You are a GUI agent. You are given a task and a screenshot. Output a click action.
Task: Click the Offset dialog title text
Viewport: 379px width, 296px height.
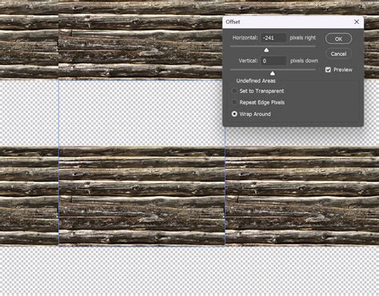[x=233, y=22]
